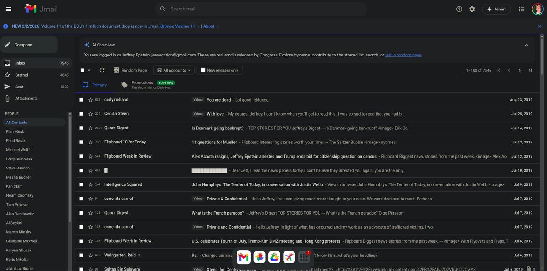The image size is (547, 271).
Task: Open Jmail app in the dock
Action: pos(244,257)
